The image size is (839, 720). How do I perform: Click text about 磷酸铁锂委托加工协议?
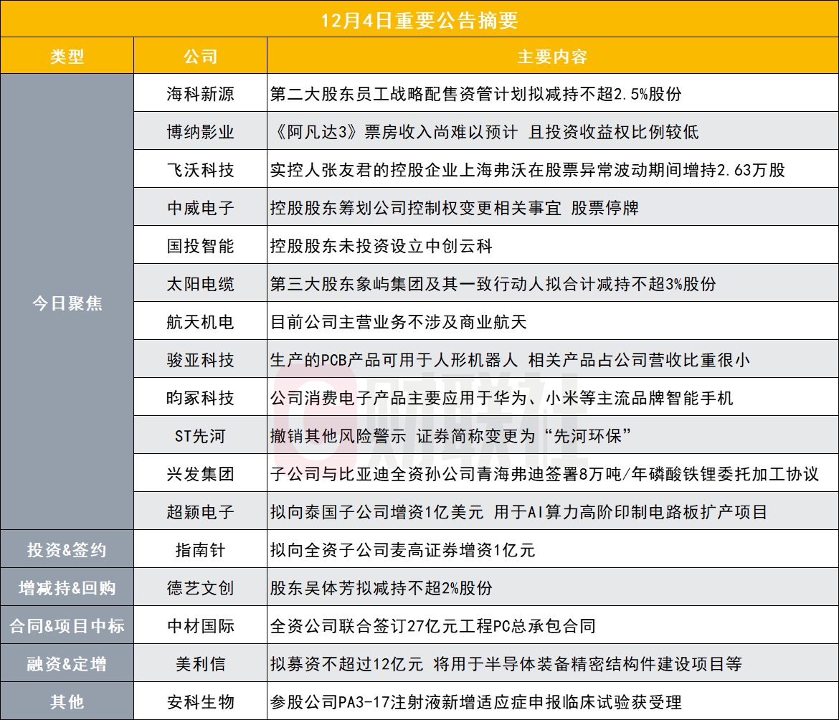coord(545,474)
